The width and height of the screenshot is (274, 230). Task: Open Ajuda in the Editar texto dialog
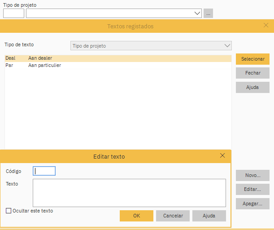(209, 216)
